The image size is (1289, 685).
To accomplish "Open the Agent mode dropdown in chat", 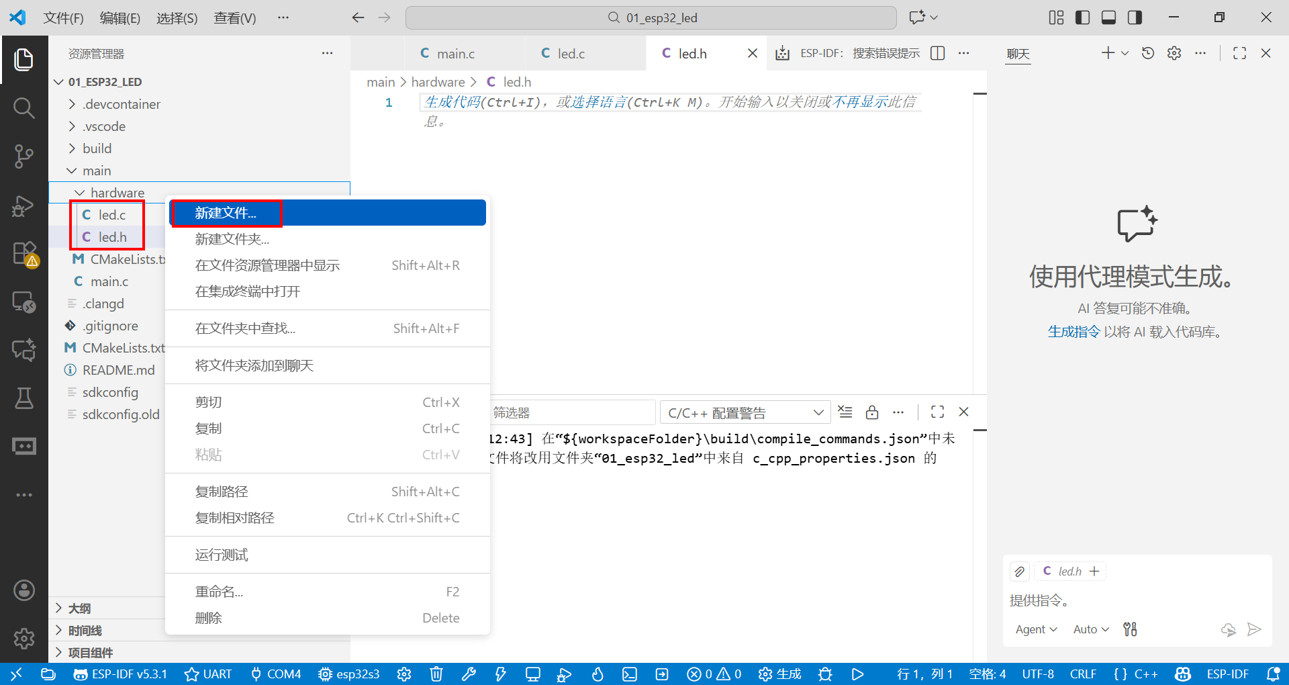I will point(1036,629).
